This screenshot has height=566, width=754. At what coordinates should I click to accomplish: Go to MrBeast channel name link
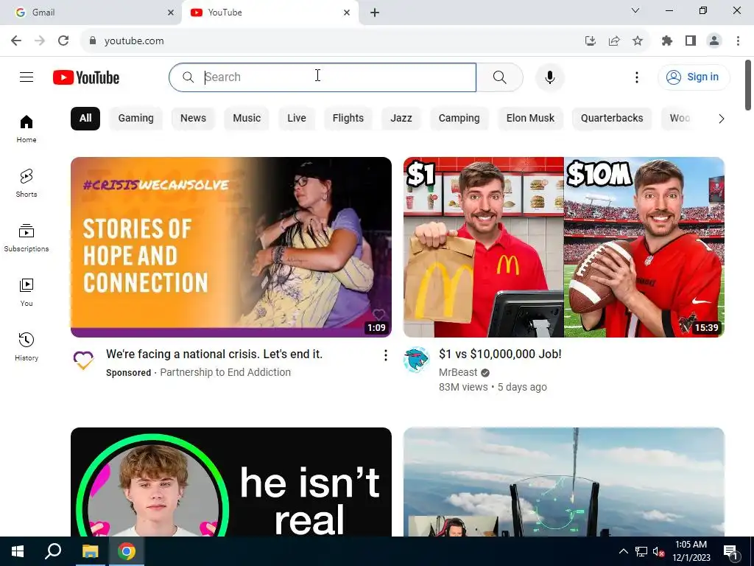458,372
